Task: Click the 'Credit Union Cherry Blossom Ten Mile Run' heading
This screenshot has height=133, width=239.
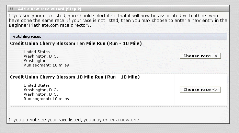Action: (x=58, y=44)
